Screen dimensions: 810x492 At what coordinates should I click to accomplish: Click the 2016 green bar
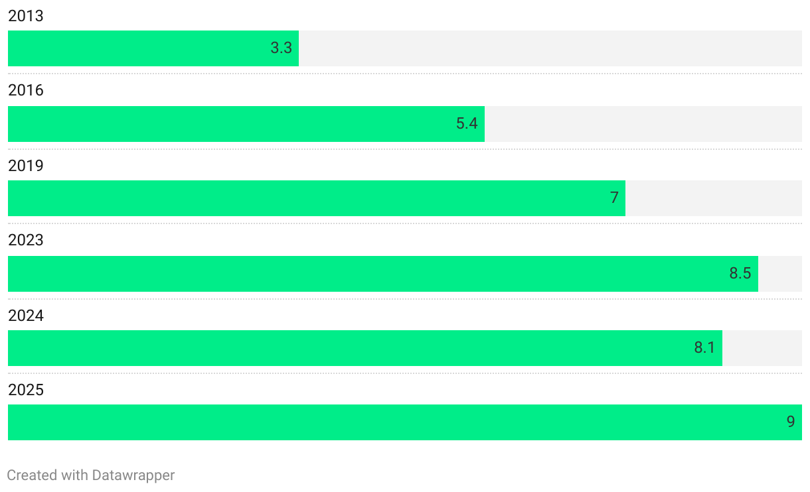pos(246,124)
